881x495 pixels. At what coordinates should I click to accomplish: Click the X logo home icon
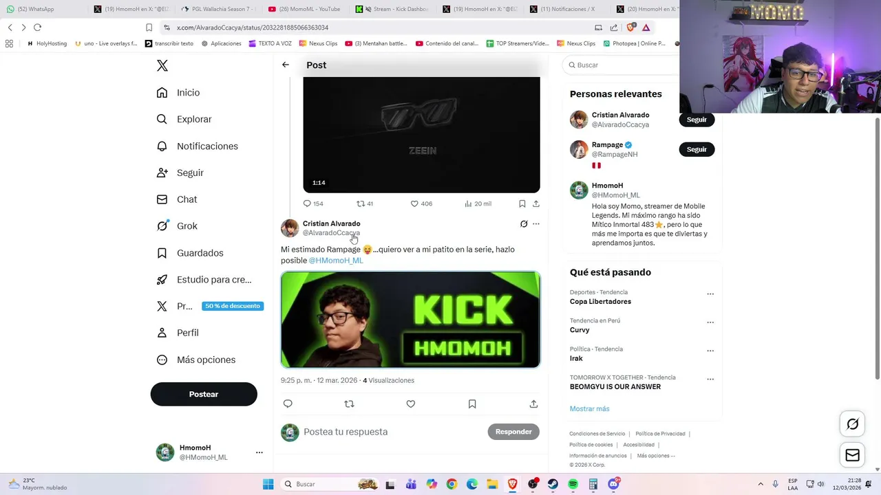[162, 65]
